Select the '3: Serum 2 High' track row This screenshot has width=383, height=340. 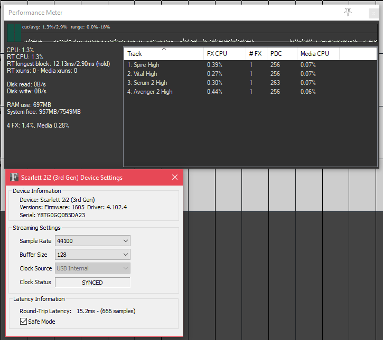(x=250, y=83)
